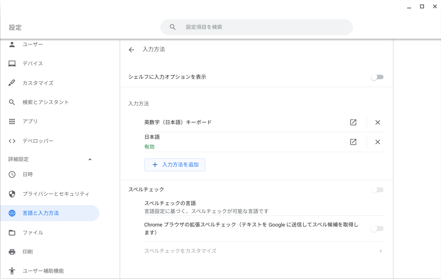Open settings for 英数字(日本語)キーボード via the external link icon
441x279 pixels.
click(353, 122)
